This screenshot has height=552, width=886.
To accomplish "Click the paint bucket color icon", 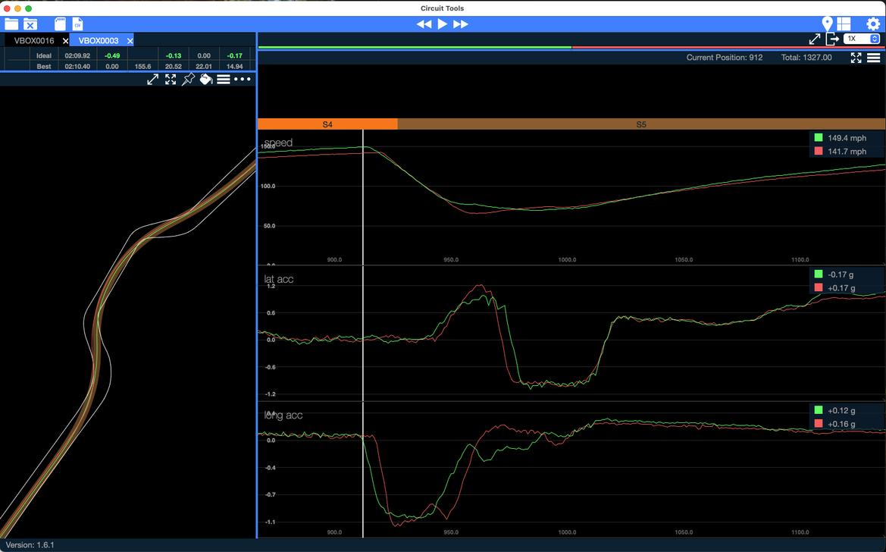I will 205,79.
